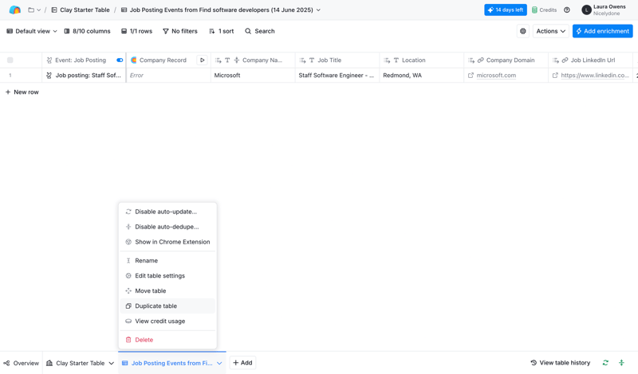
Task: Click the Company Record column logo icon
Action: coord(134,60)
